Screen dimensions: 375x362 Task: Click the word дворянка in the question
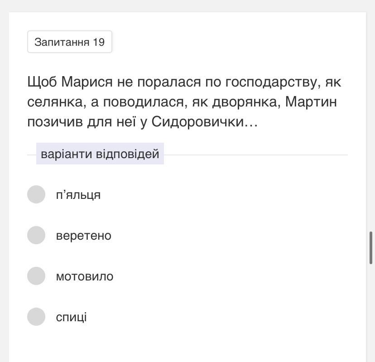coord(246,102)
